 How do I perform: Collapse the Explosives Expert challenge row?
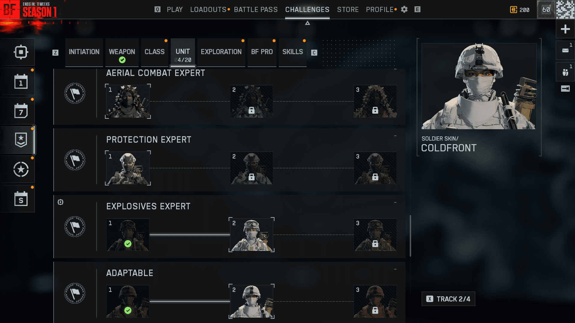(x=395, y=203)
